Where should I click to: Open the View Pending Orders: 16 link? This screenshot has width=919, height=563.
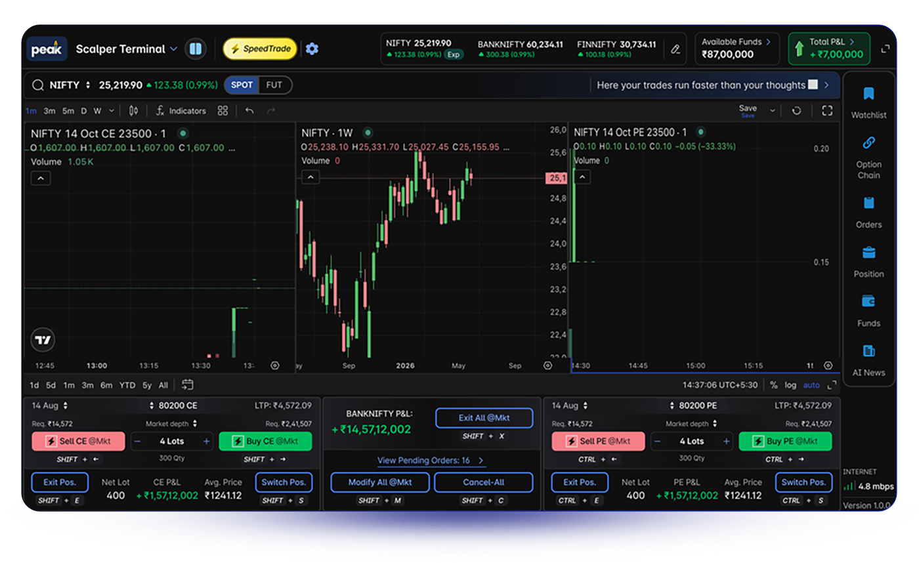(x=431, y=461)
